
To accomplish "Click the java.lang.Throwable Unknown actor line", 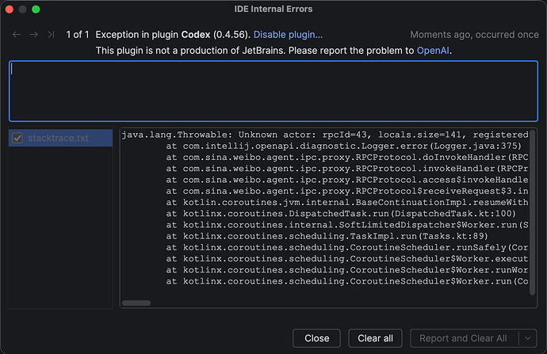I will click(x=325, y=135).
